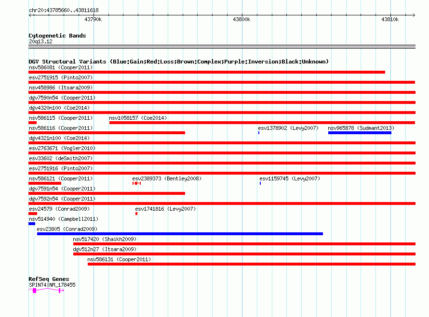Click the esv2389373 small red glyph
The image size is (429, 317).
click(x=136, y=183)
